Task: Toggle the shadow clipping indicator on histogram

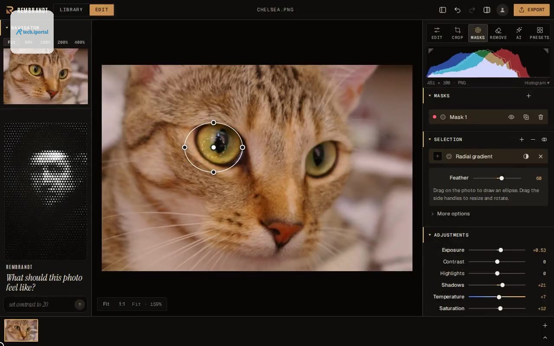Action: click(431, 51)
